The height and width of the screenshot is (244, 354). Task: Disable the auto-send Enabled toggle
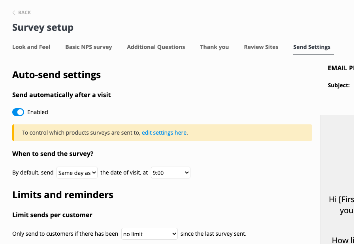(18, 112)
